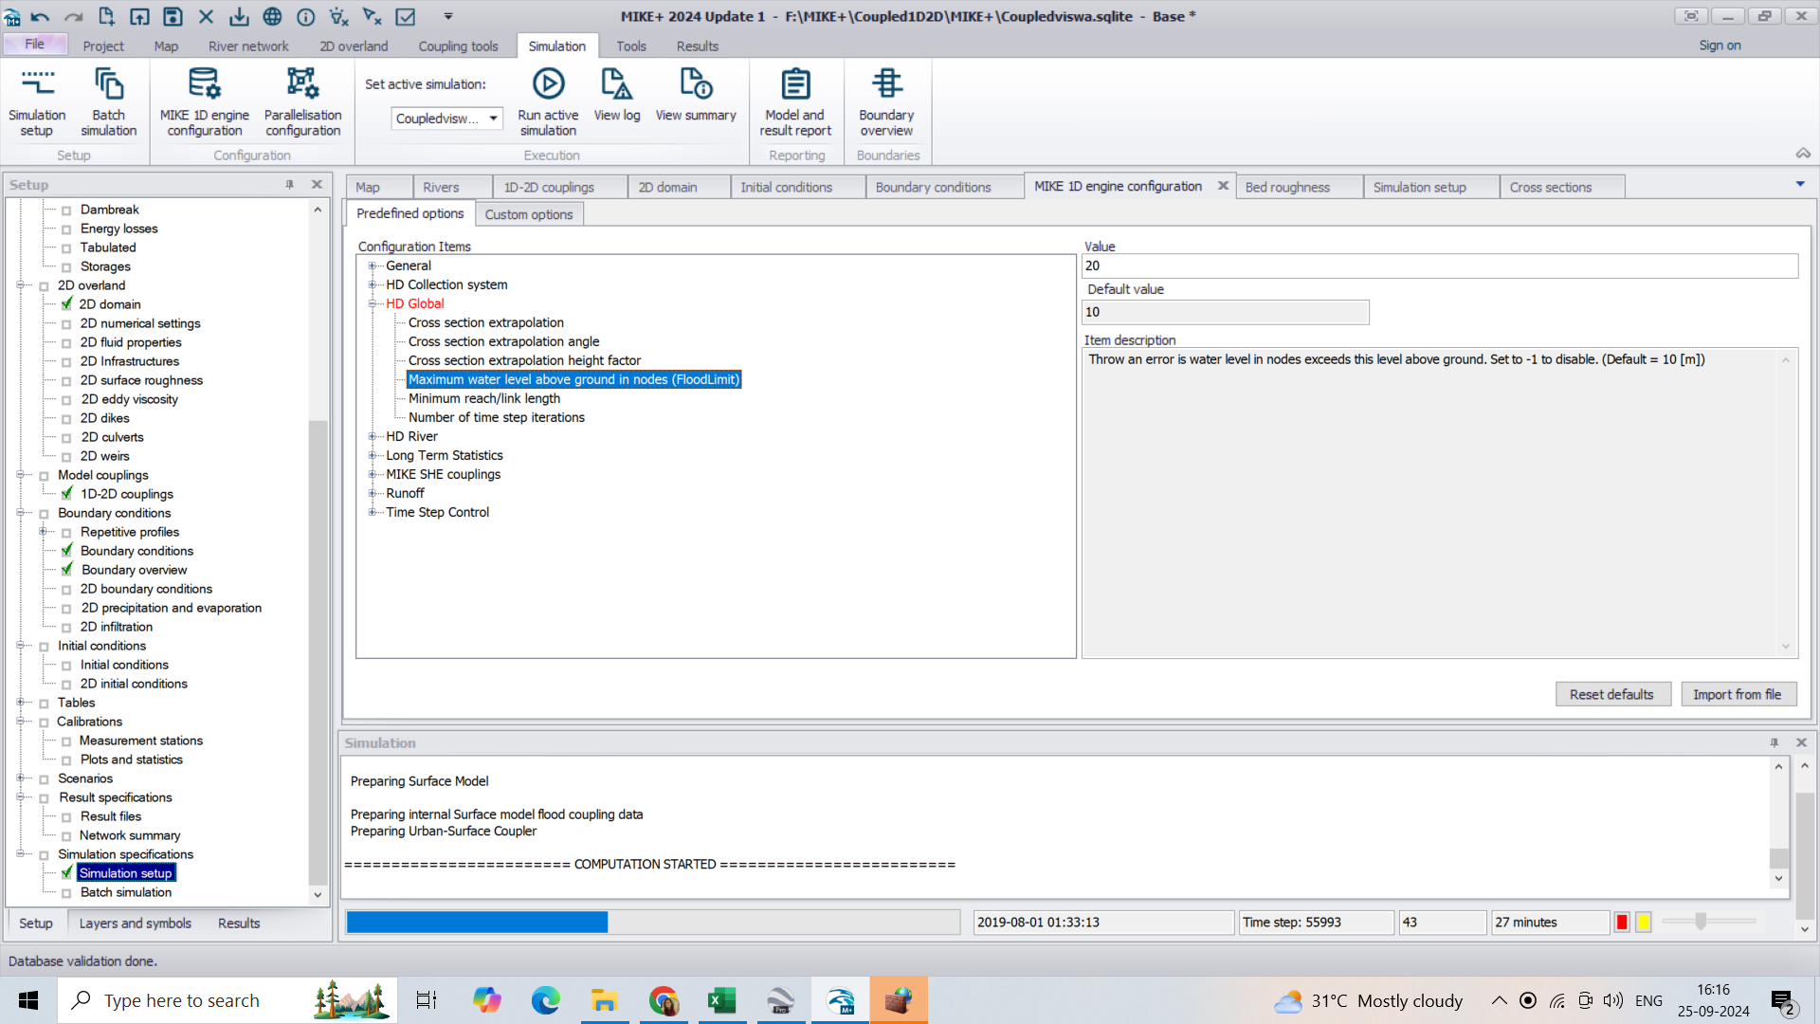
Task: Switch to the Custom options tab
Action: (x=528, y=214)
